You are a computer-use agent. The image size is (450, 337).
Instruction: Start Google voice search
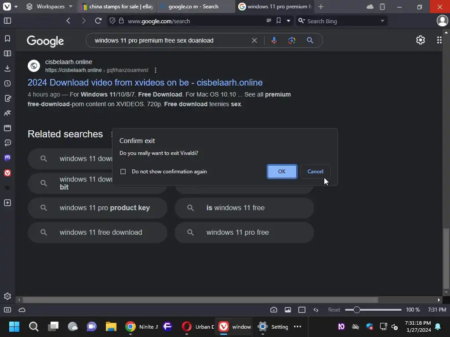click(x=274, y=40)
